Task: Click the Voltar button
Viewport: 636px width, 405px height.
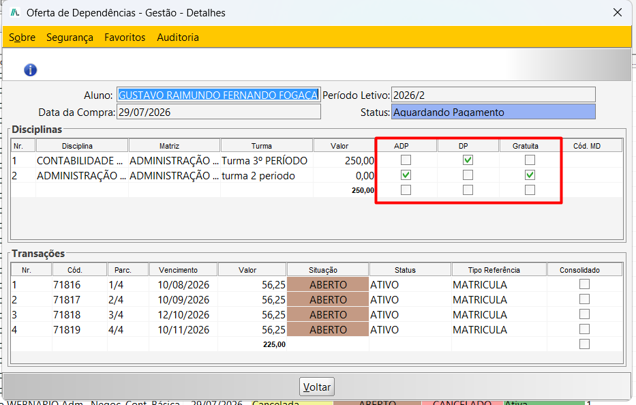Action: 317,387
